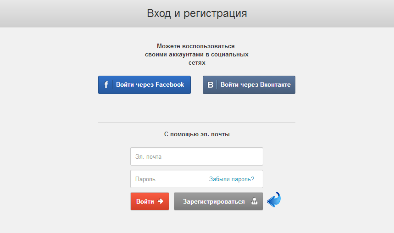Click the Пароль placeholder text
Screen dimensions: 394x233
pyautogui.click(x=145, y=179)
